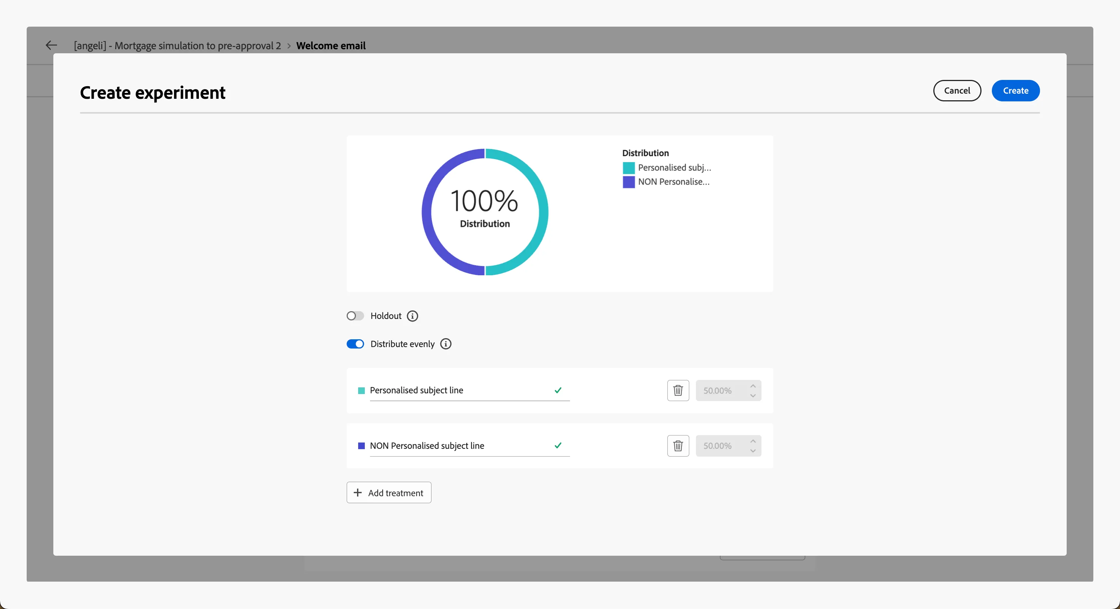Viewport: 1120px width, 609px height.
Task: Edit the NON Personalised subject line name field
Action: 470,446
